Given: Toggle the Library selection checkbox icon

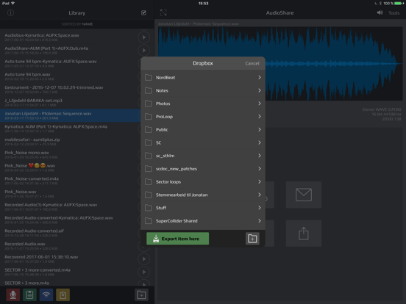Looking at the screenshot, I should [143, 12].
